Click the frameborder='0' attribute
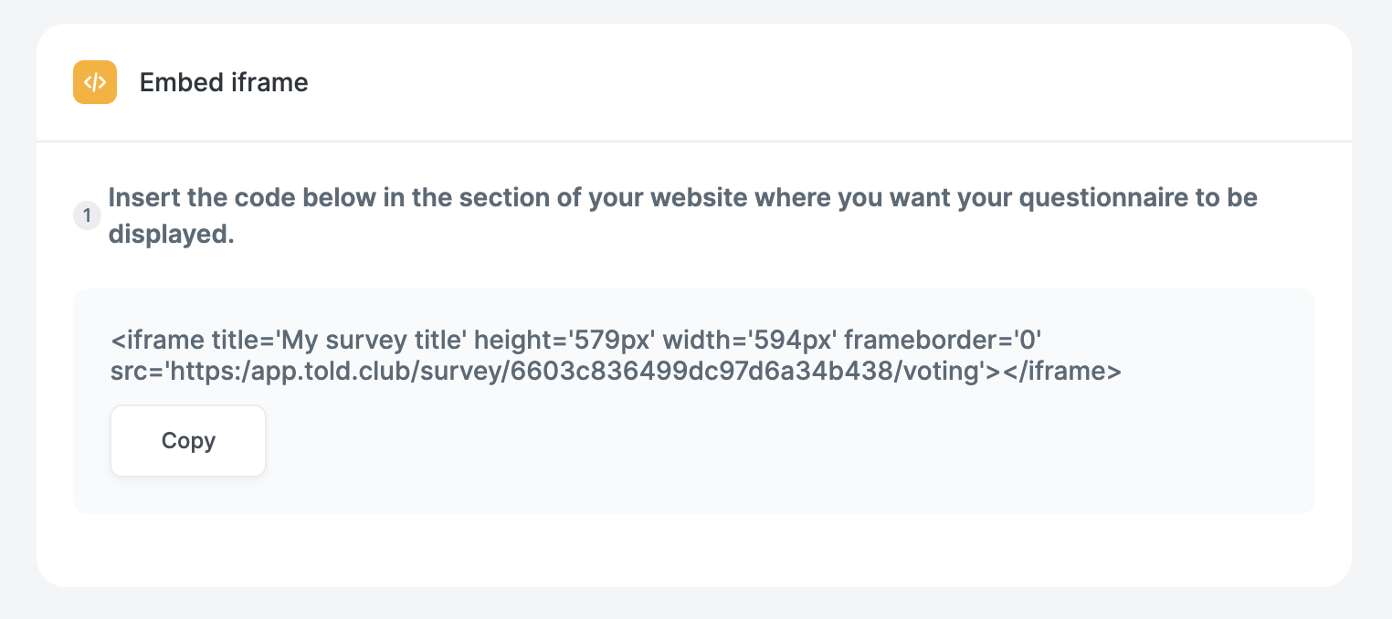This screenshot has height=619, width=1392. pos(944,341)
